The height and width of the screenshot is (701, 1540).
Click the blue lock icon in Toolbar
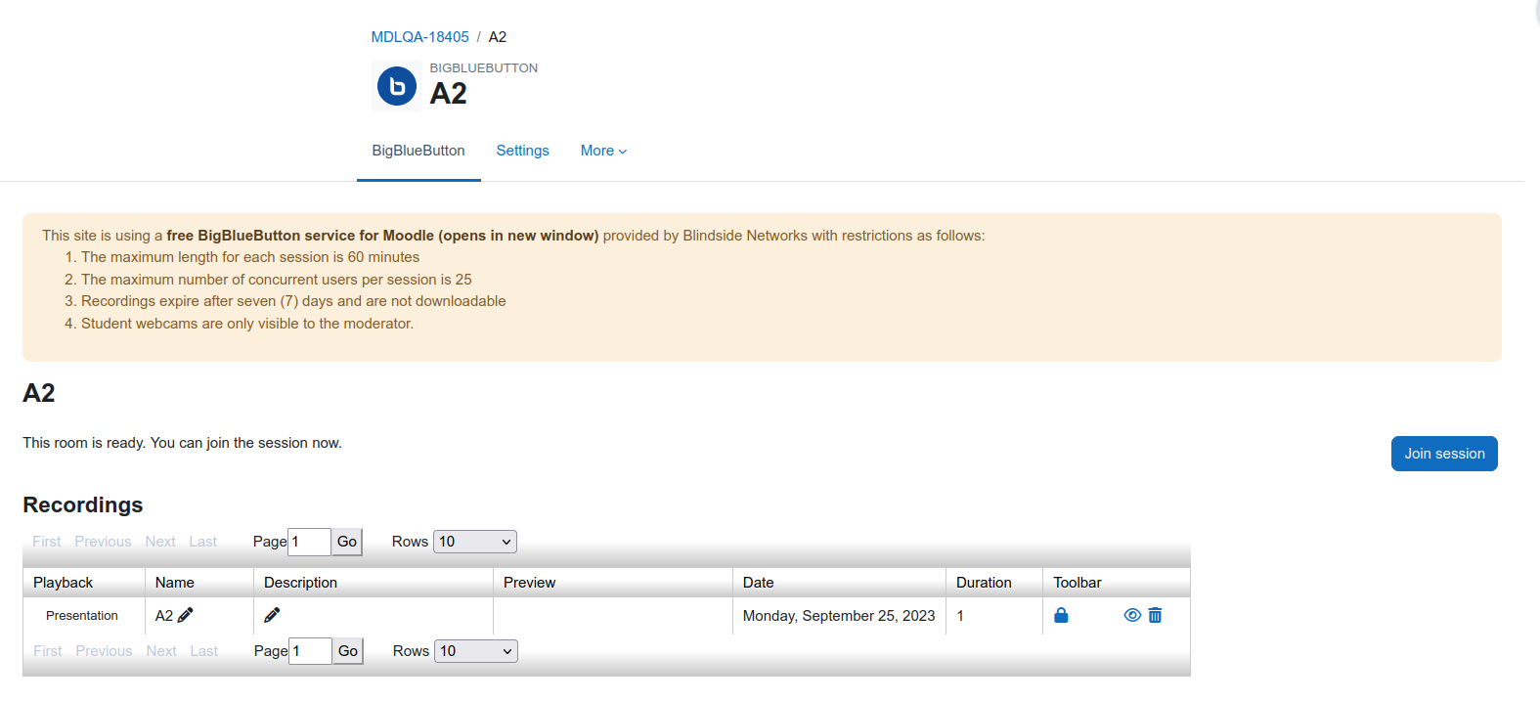(x=1061, y=615)
